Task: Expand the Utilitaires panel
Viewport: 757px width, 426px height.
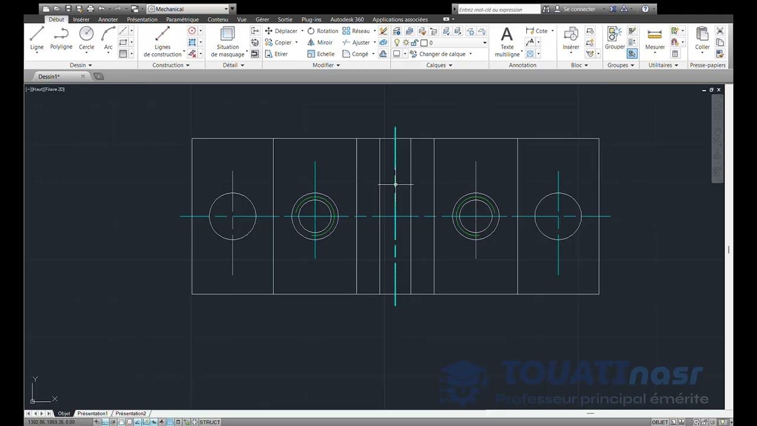Action: coord(664,65)
